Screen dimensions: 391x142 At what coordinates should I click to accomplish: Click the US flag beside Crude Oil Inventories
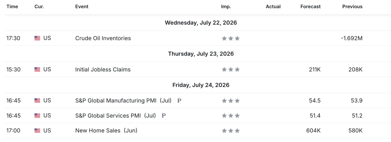coord(37,38)
